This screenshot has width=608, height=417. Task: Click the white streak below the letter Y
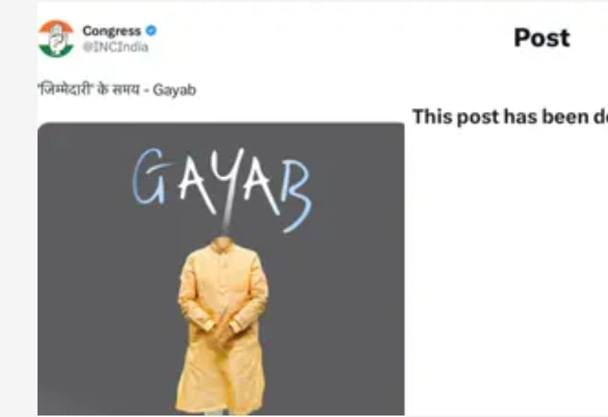[227, 216]
